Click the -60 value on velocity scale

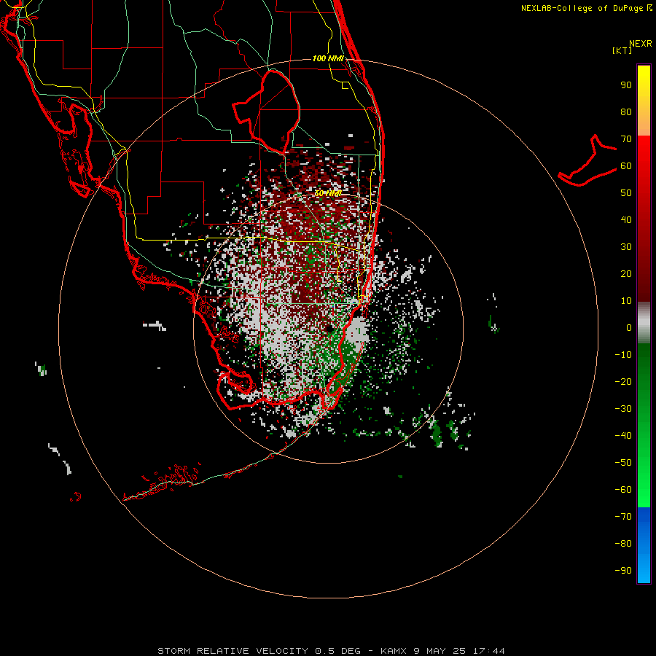pyautogui.click(x=623, y=490)
